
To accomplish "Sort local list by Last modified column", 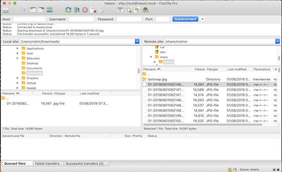I will click(95, 93).
